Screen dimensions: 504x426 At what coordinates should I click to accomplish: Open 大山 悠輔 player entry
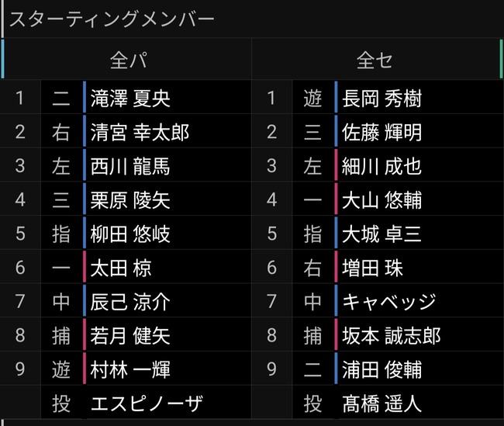point(381,199)
